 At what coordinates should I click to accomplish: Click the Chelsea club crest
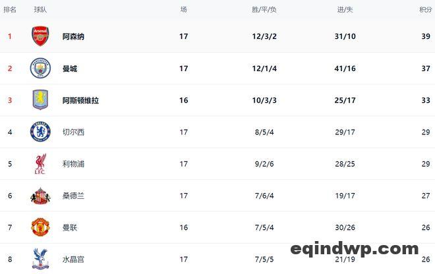point(40,132)
